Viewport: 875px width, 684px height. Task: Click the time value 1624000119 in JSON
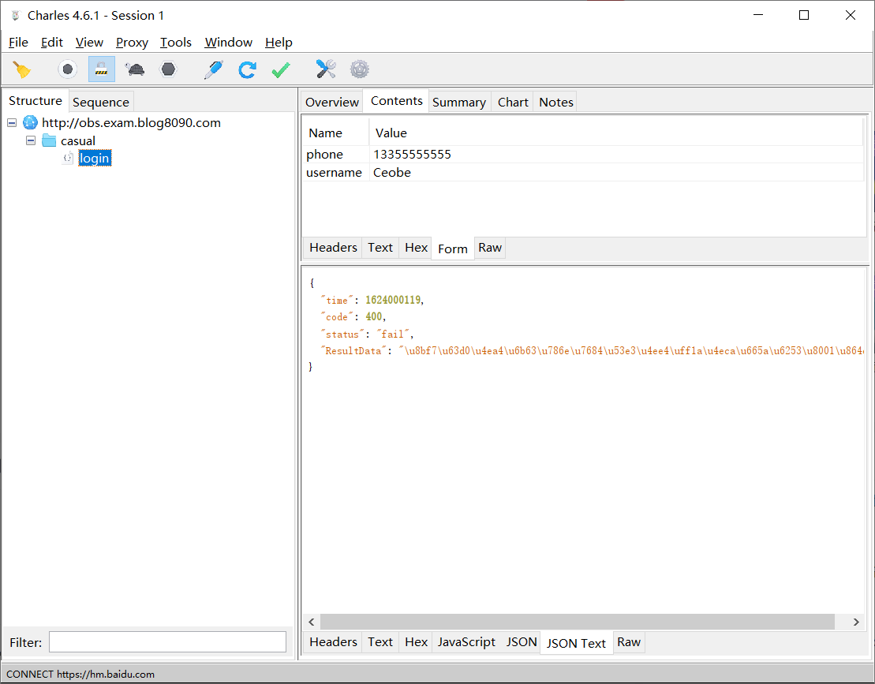393,300
